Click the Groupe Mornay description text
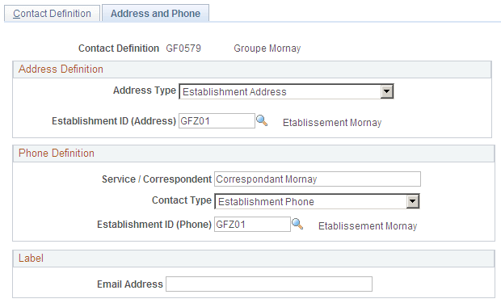Viewport: 501px width, 303px height. [267, 48]
